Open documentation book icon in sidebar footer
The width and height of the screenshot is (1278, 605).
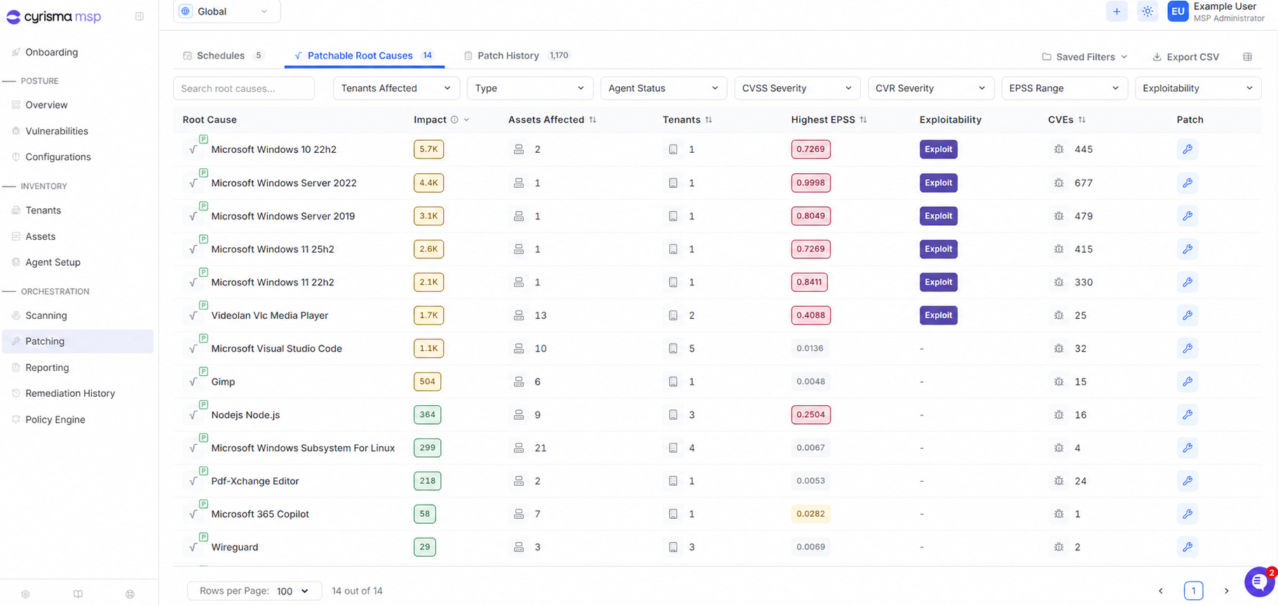(x=78, y=594)
